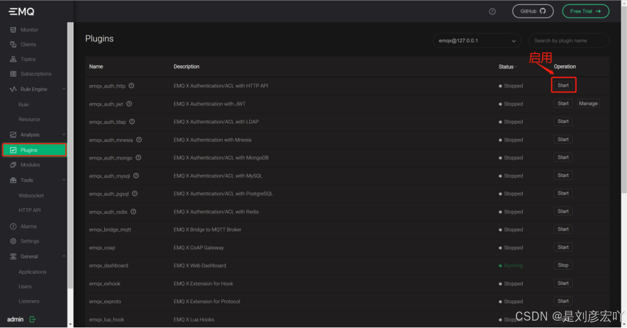The image size is (627, 328).
Task: Collapse the General submenu chevron
Action: 63,256
